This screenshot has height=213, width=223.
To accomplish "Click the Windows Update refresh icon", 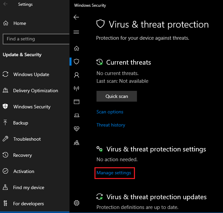I will 5,74.
